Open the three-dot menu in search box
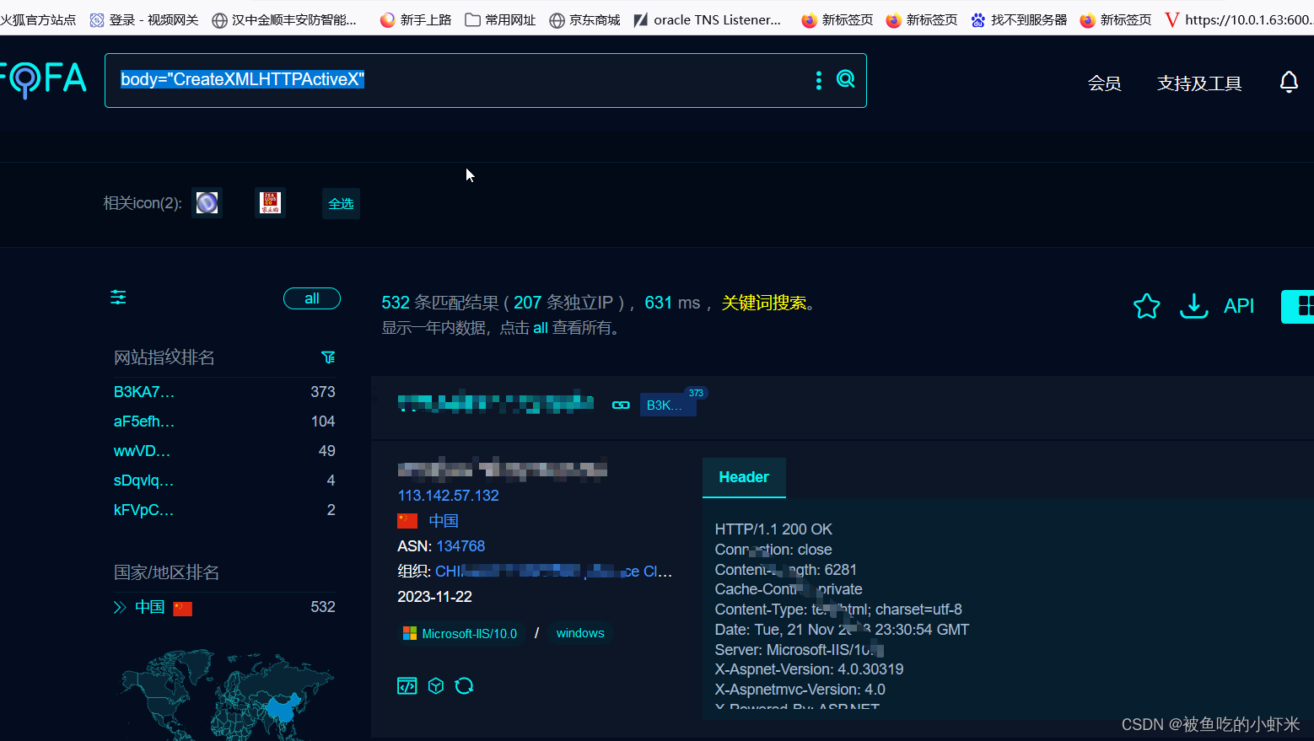 817,80
